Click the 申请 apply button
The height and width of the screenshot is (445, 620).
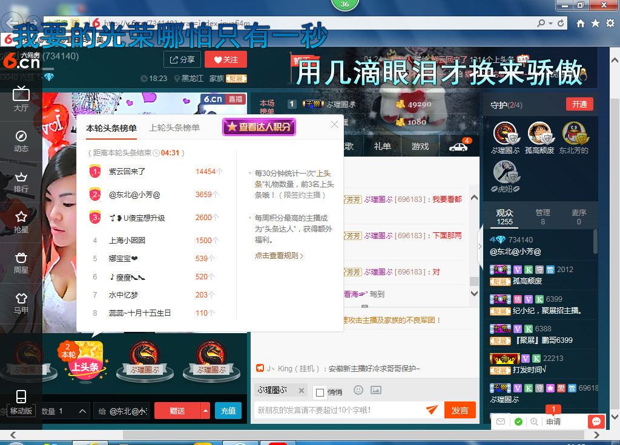[553, 421]
